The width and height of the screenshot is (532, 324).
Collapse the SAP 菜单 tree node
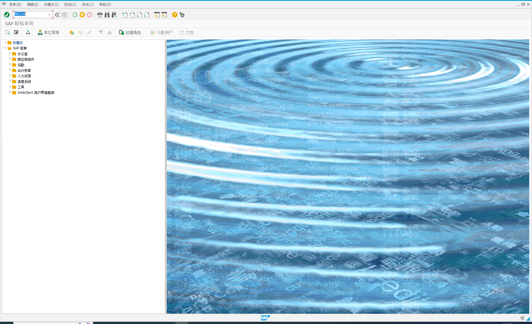pyautogui.click(x=5, y=48)
